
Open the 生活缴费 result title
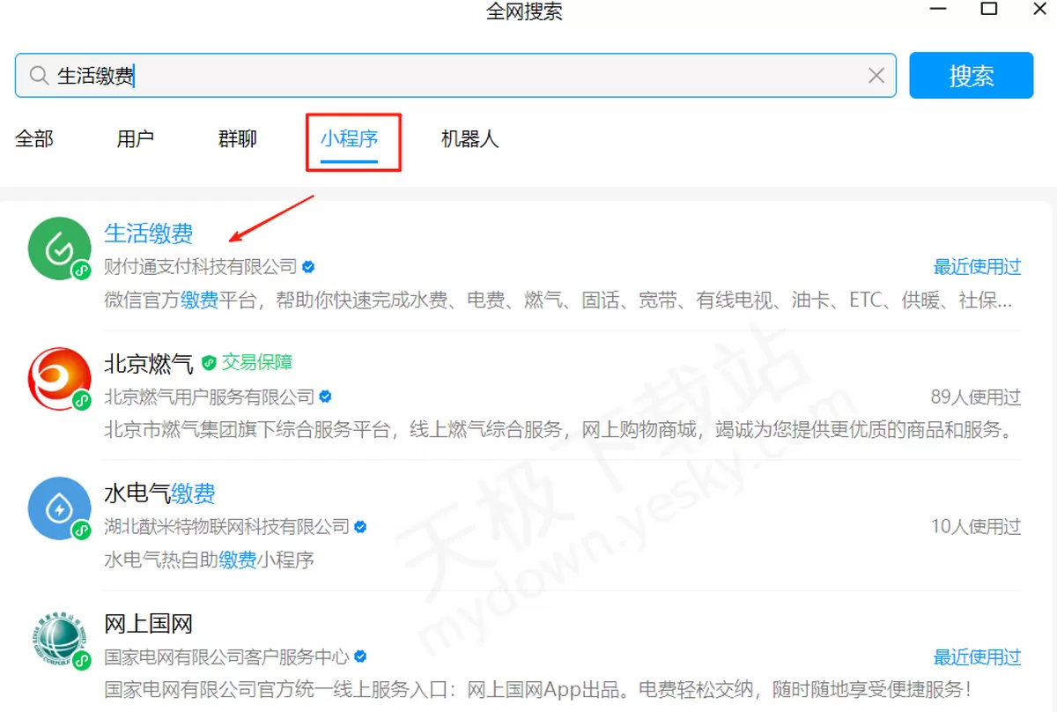pos(149,234)
